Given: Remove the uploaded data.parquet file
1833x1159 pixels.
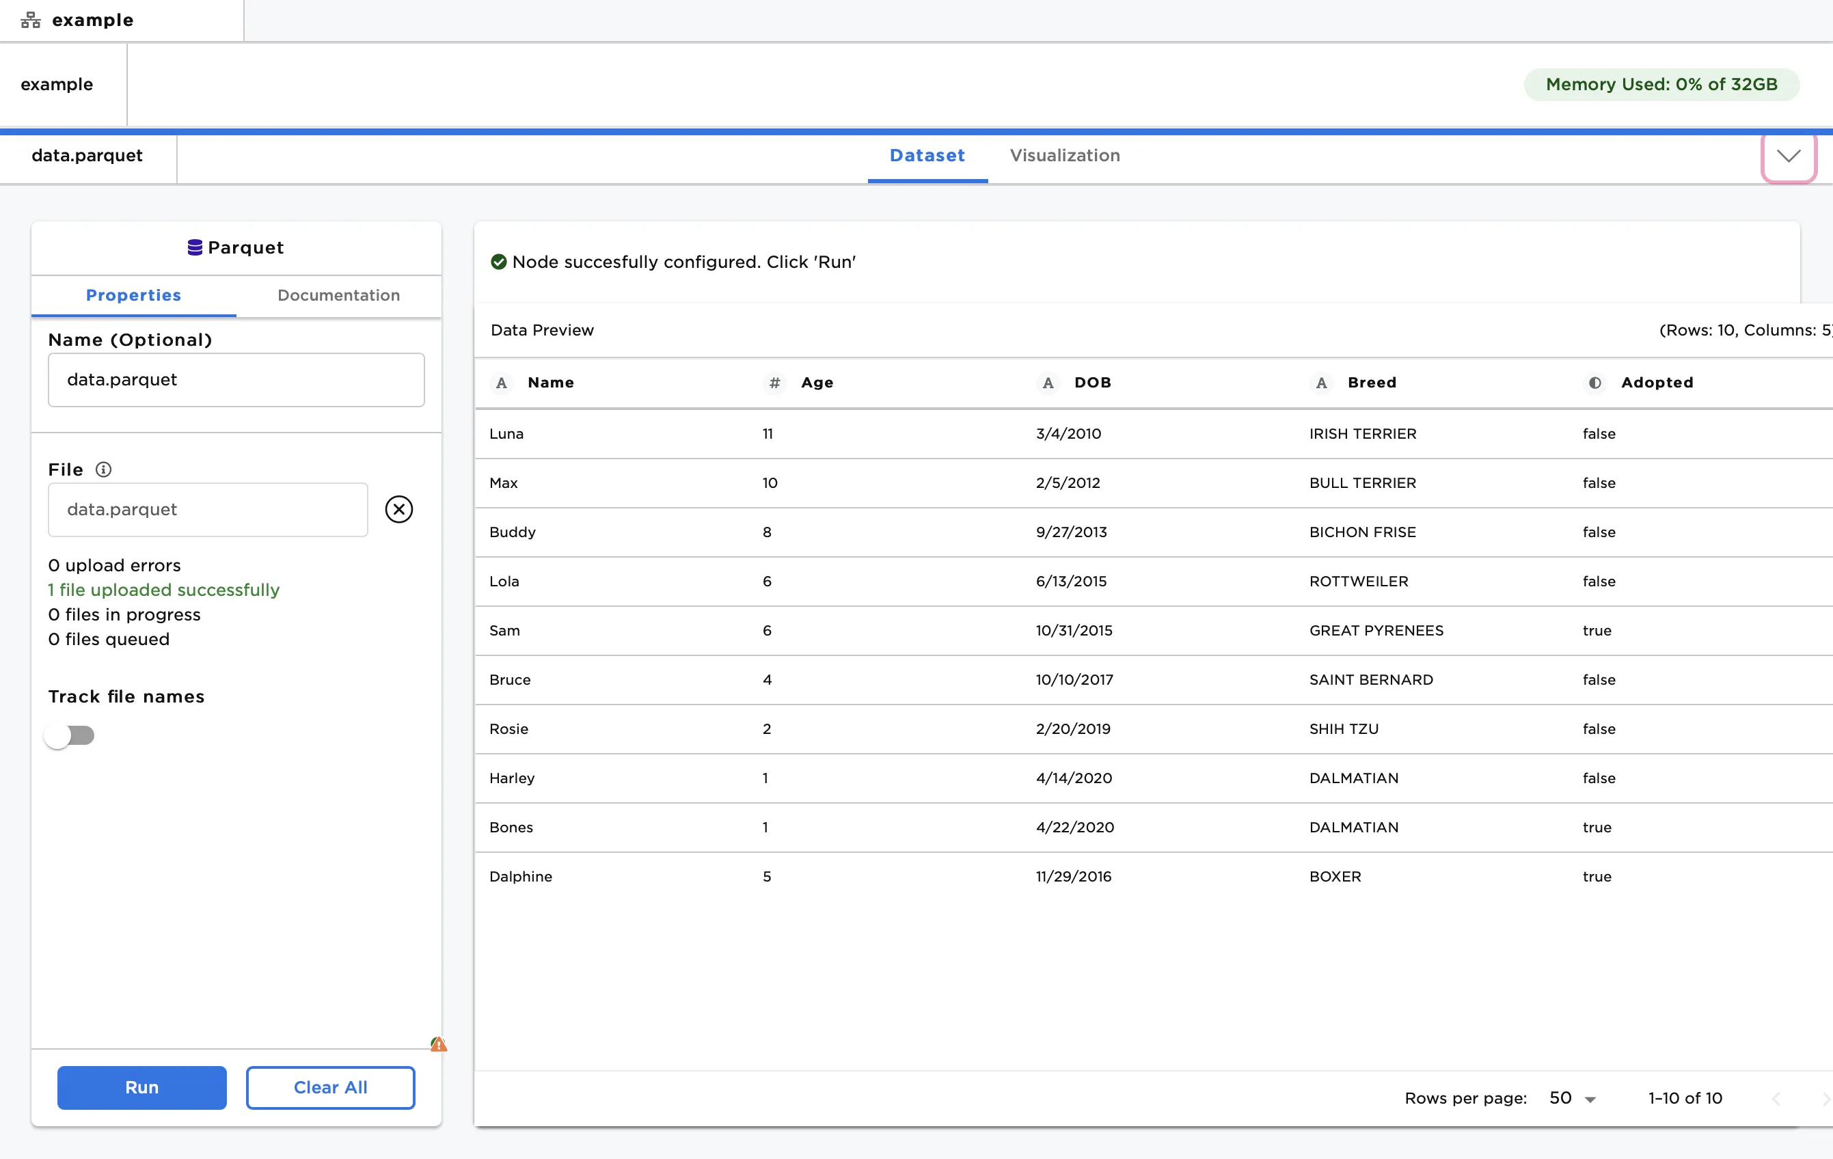Looking at the screenshot, I should click(x=399, y=509).
